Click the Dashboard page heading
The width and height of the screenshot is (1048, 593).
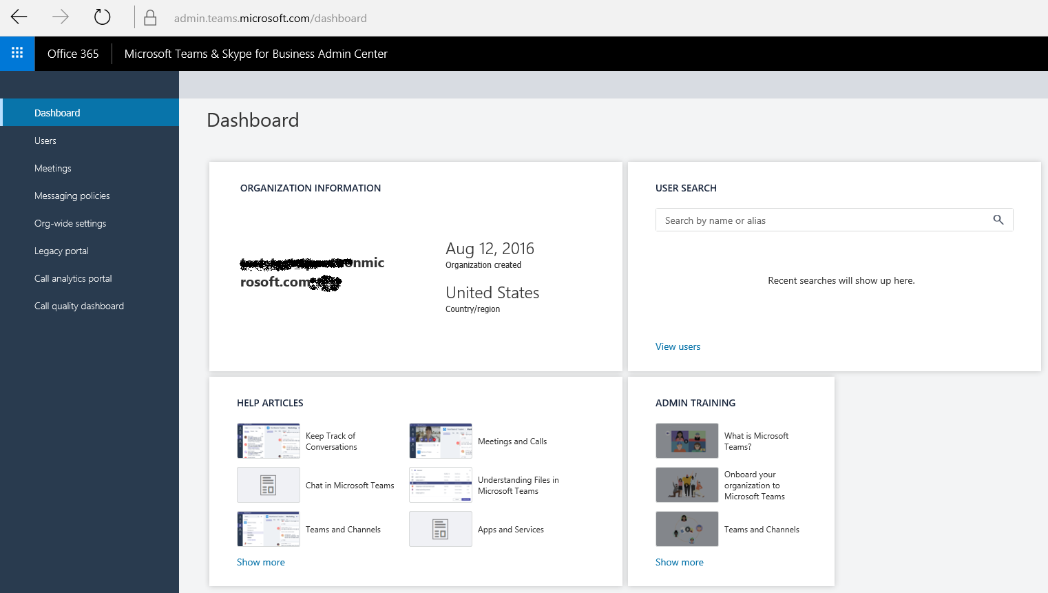pyautogui.click(x=253, y=120)
